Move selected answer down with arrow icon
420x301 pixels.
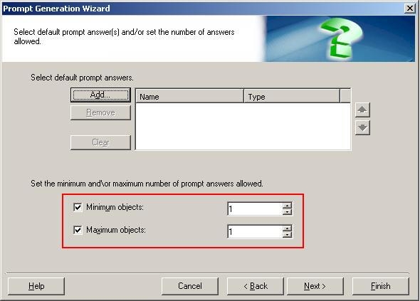[x=362, y=127]
